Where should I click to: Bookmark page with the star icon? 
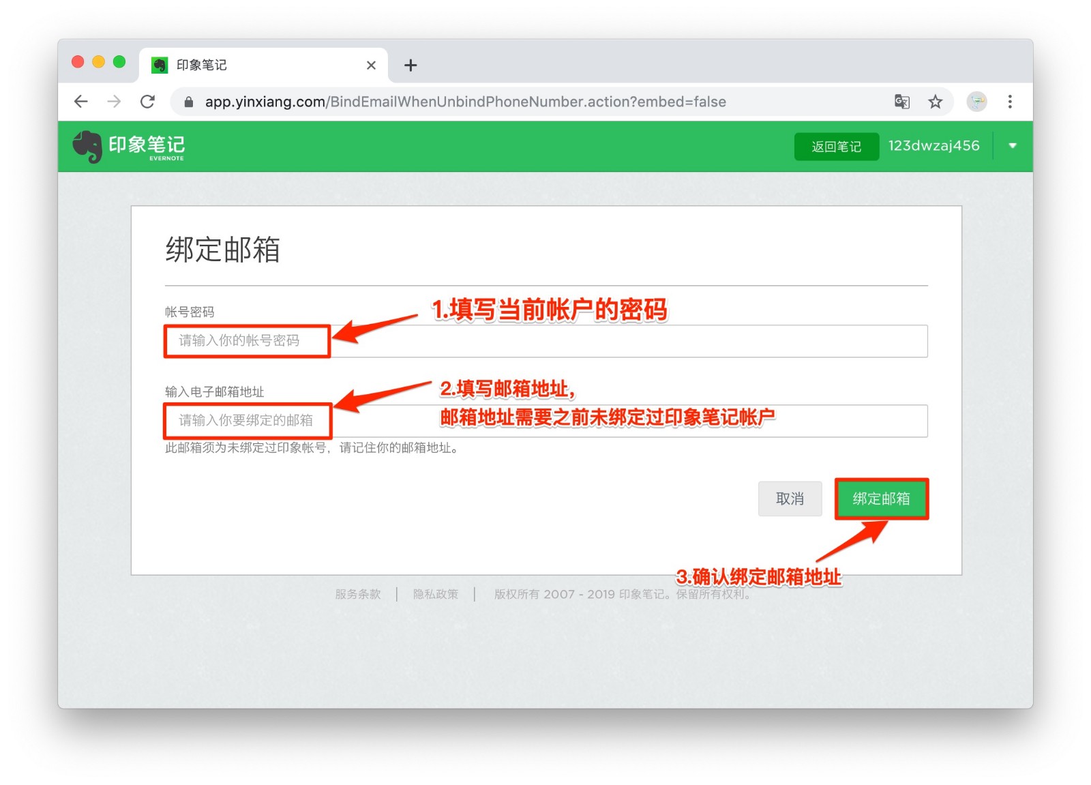pos(935,102)
